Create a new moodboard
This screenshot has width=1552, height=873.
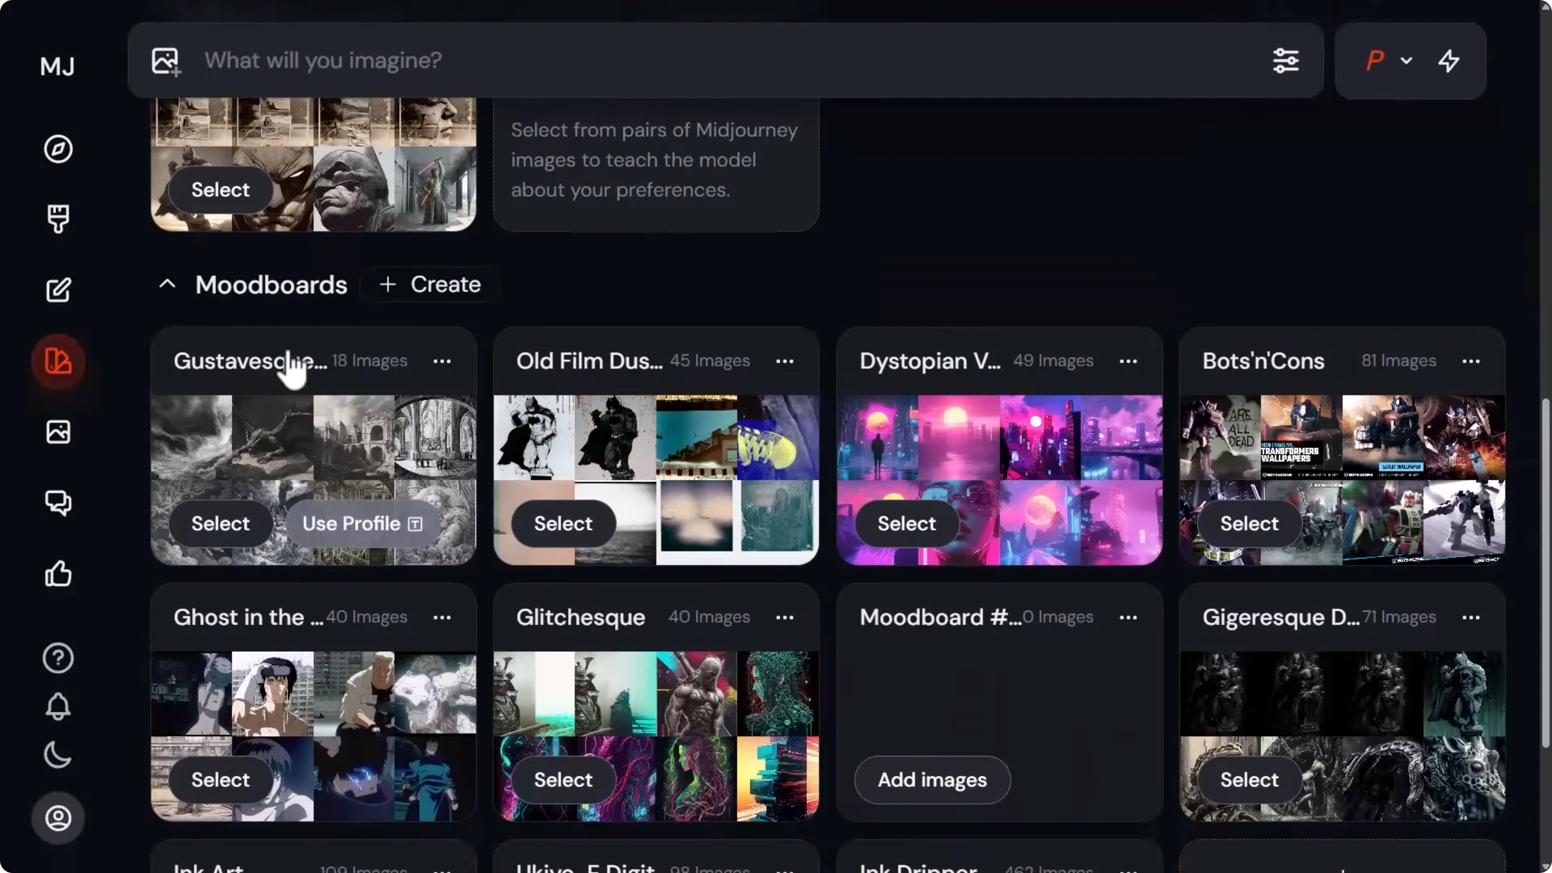pyautogui.click(x=430, y=285)
